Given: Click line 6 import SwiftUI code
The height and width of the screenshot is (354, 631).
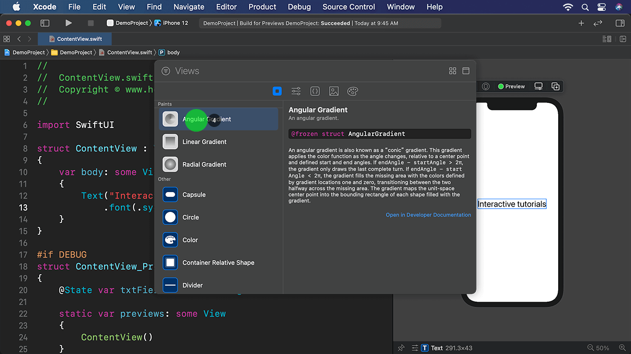Looking at the screenshot, I should (76, 125).
